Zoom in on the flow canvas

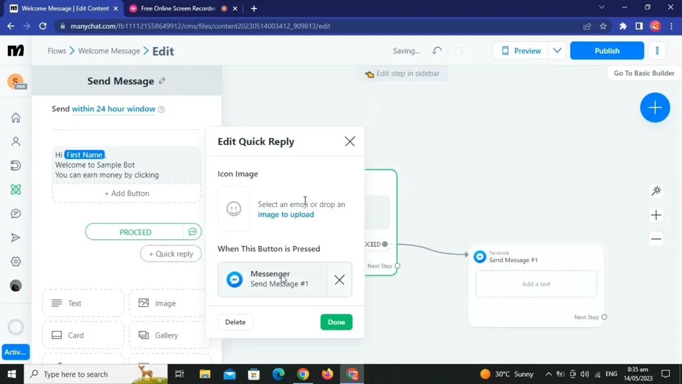tap(656, 215)
